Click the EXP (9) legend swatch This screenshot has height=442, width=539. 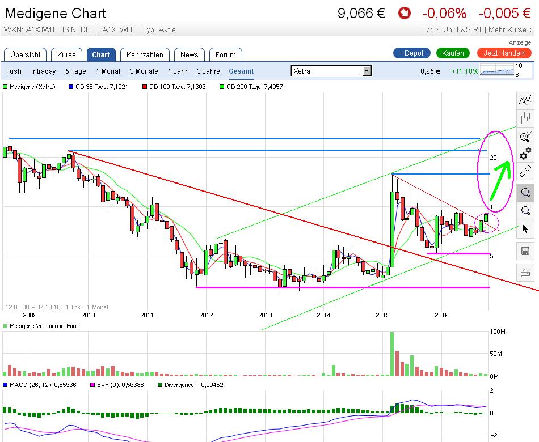(92, 385)
